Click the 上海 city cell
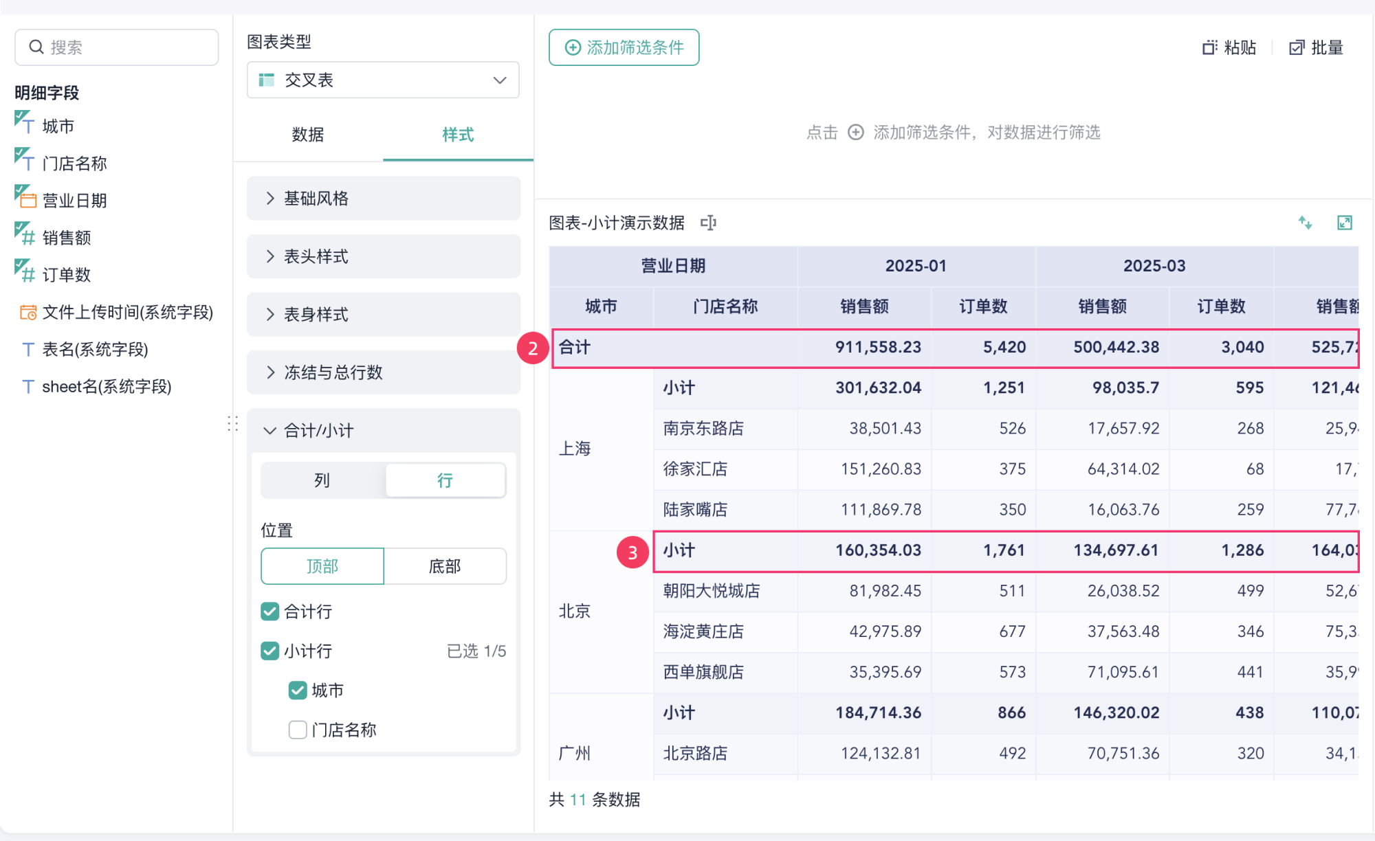The image size is (1375, 841). (x=601, y=449)
